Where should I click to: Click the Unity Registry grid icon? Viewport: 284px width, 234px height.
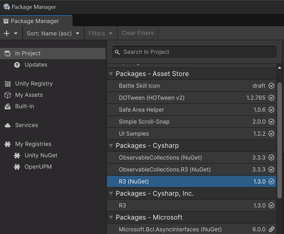(x=8, y=84)
